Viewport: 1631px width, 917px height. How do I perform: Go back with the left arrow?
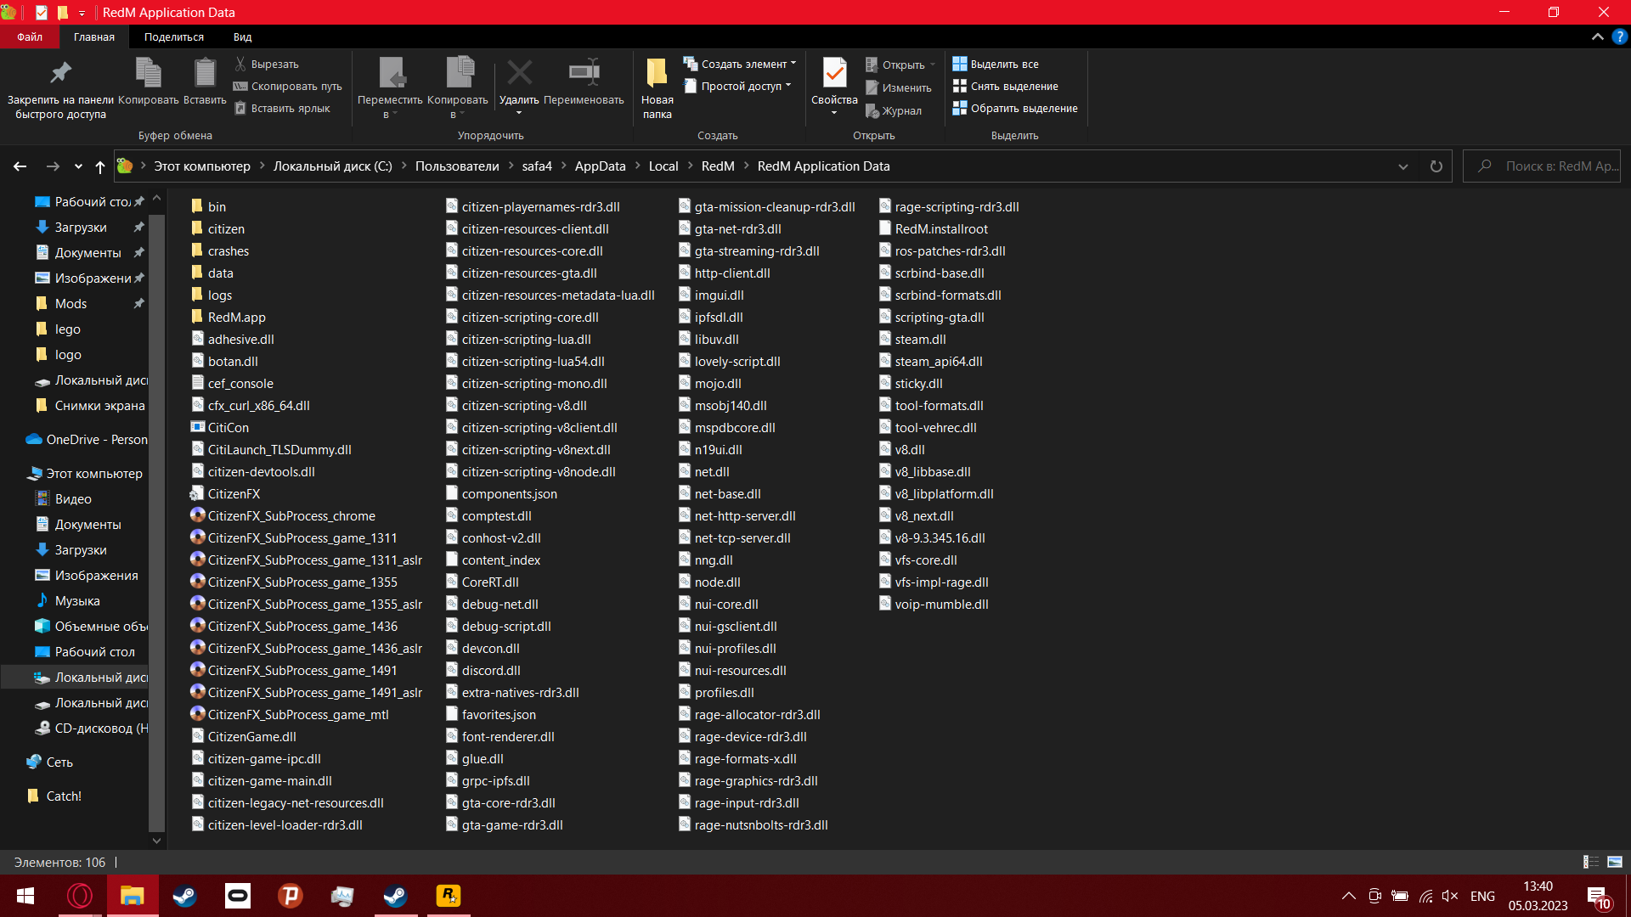(20, 166)
